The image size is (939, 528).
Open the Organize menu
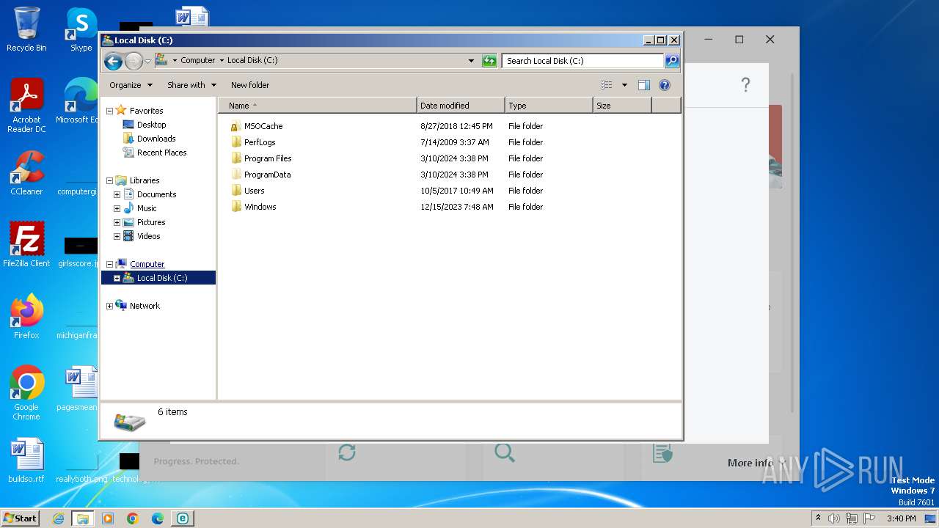131,85
